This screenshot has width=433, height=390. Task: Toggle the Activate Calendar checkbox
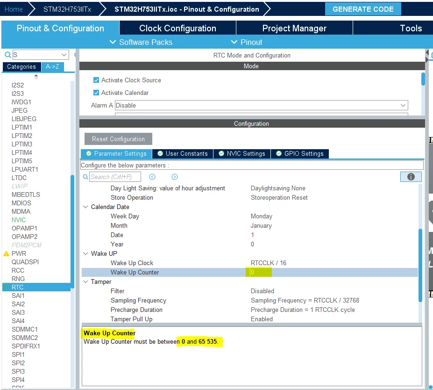[96, 93]
